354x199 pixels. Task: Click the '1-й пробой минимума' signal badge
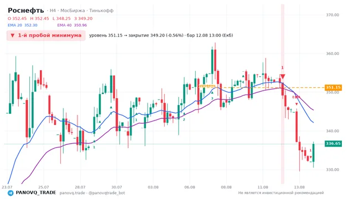(46, 35)
